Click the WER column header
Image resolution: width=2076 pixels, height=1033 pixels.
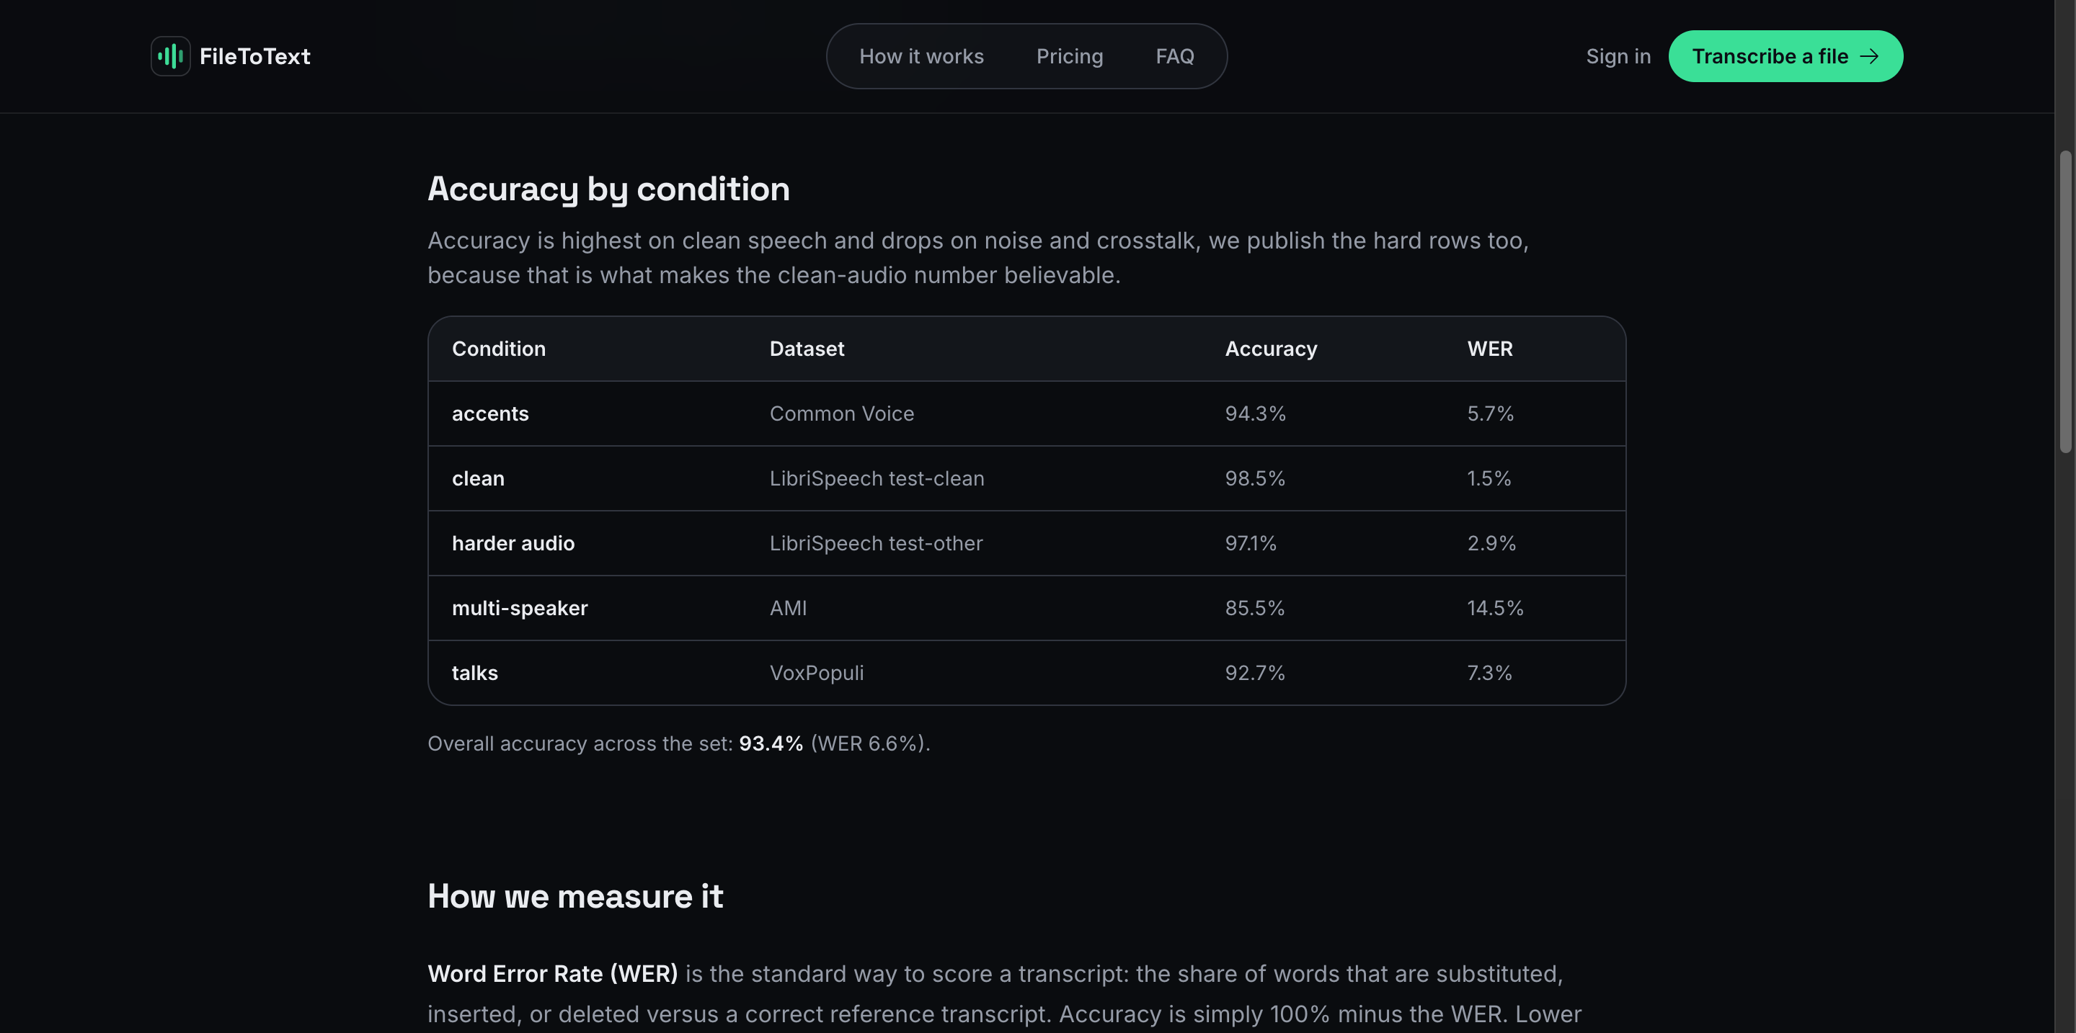[1489, 349]
